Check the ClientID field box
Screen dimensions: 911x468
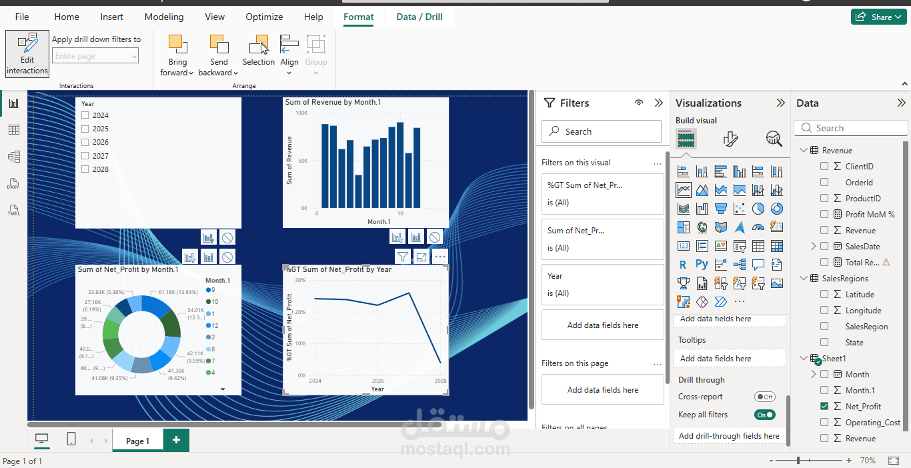[824, 166]
